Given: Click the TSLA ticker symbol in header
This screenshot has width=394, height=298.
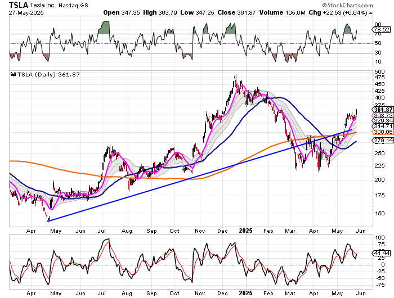Looking at the screenshot, I should coord(20,5).
